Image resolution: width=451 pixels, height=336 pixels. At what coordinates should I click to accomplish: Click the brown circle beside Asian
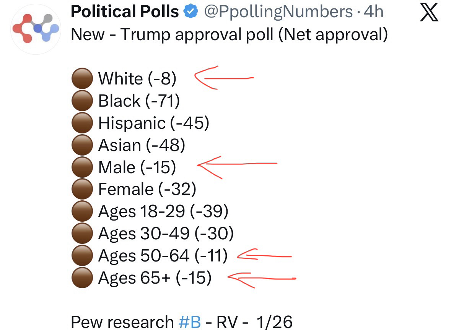coord(82,145)
